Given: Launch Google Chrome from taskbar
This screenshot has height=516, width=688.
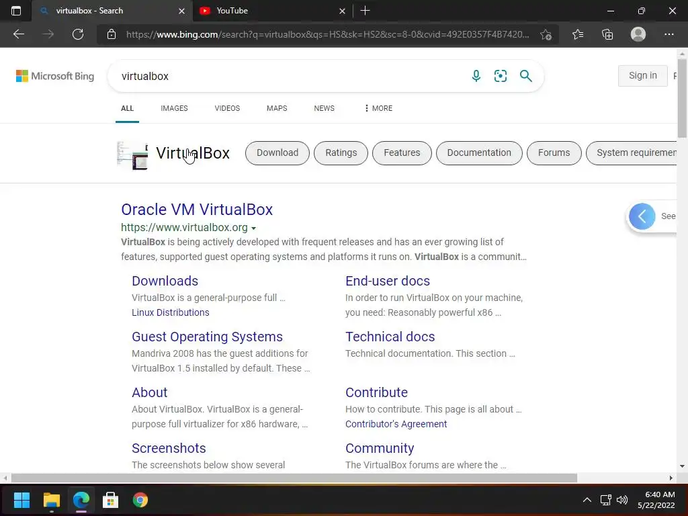Looking at the screenshot, I should tap(140, 500).
